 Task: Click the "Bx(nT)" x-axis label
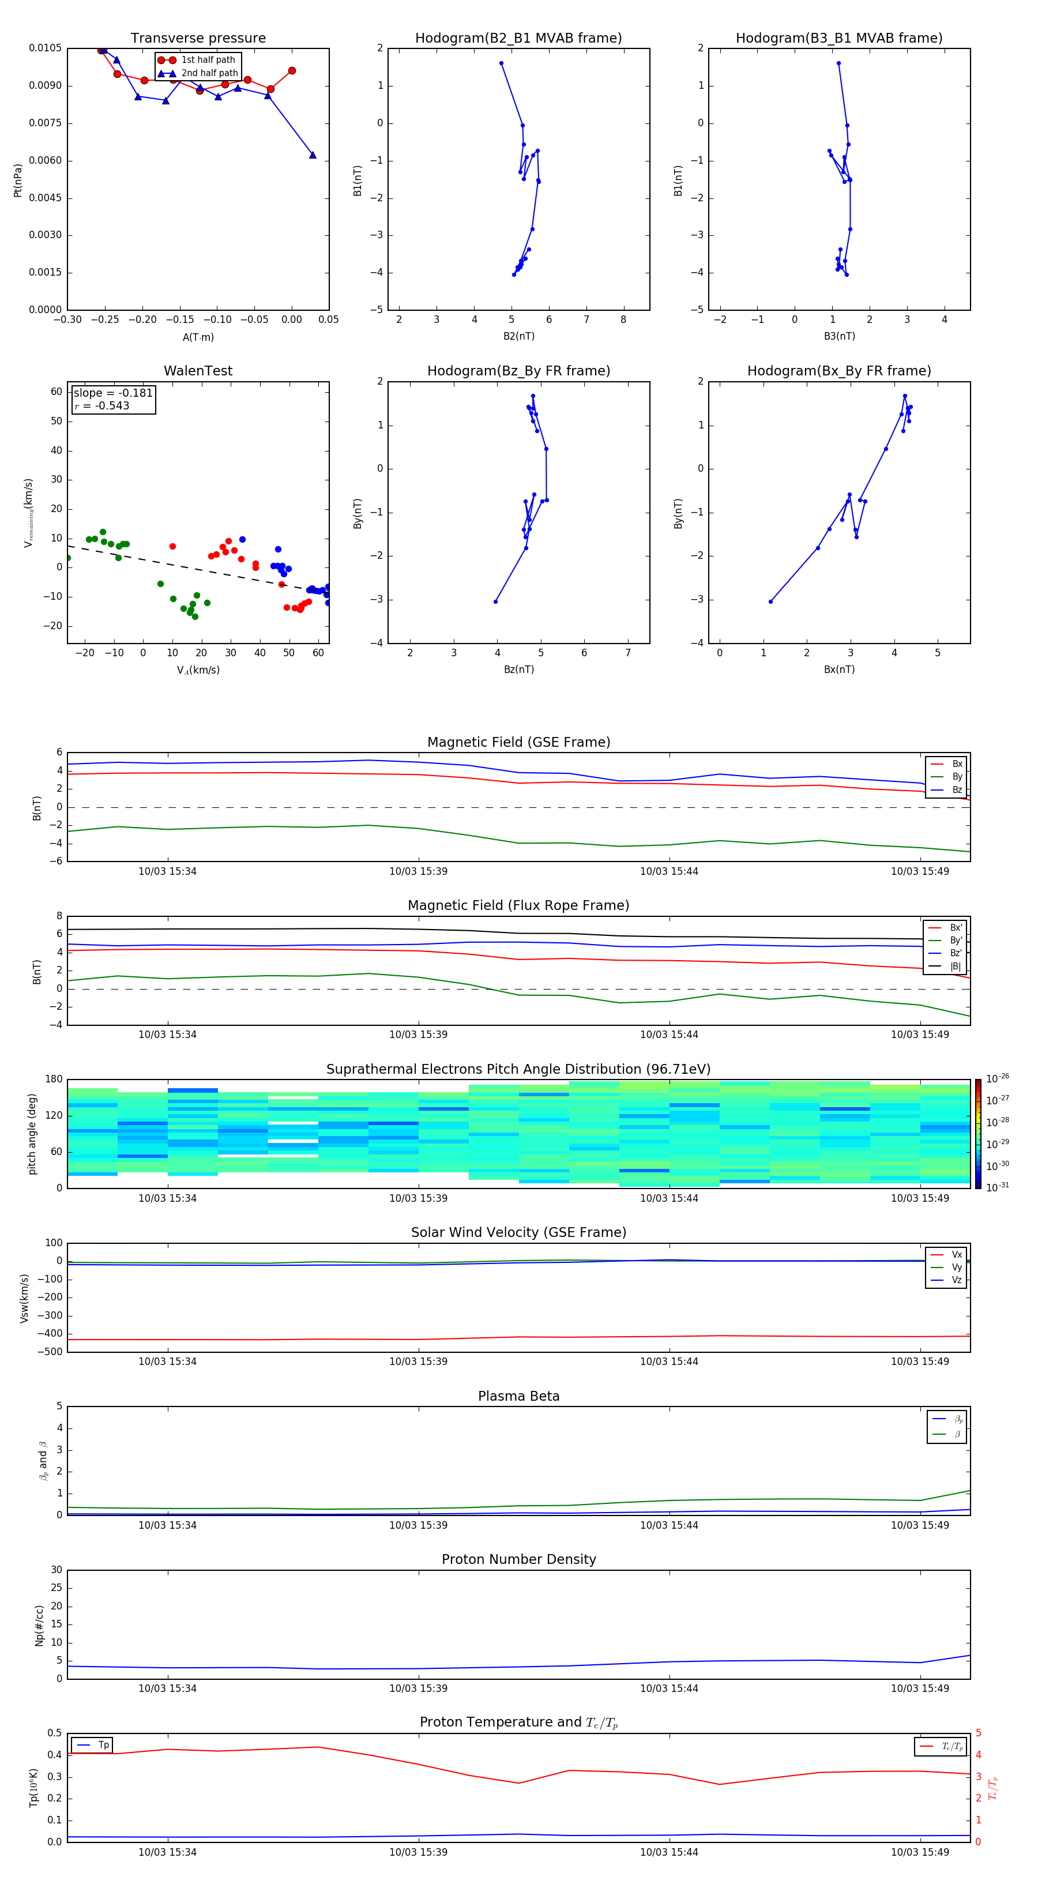(x=838, y=670)
